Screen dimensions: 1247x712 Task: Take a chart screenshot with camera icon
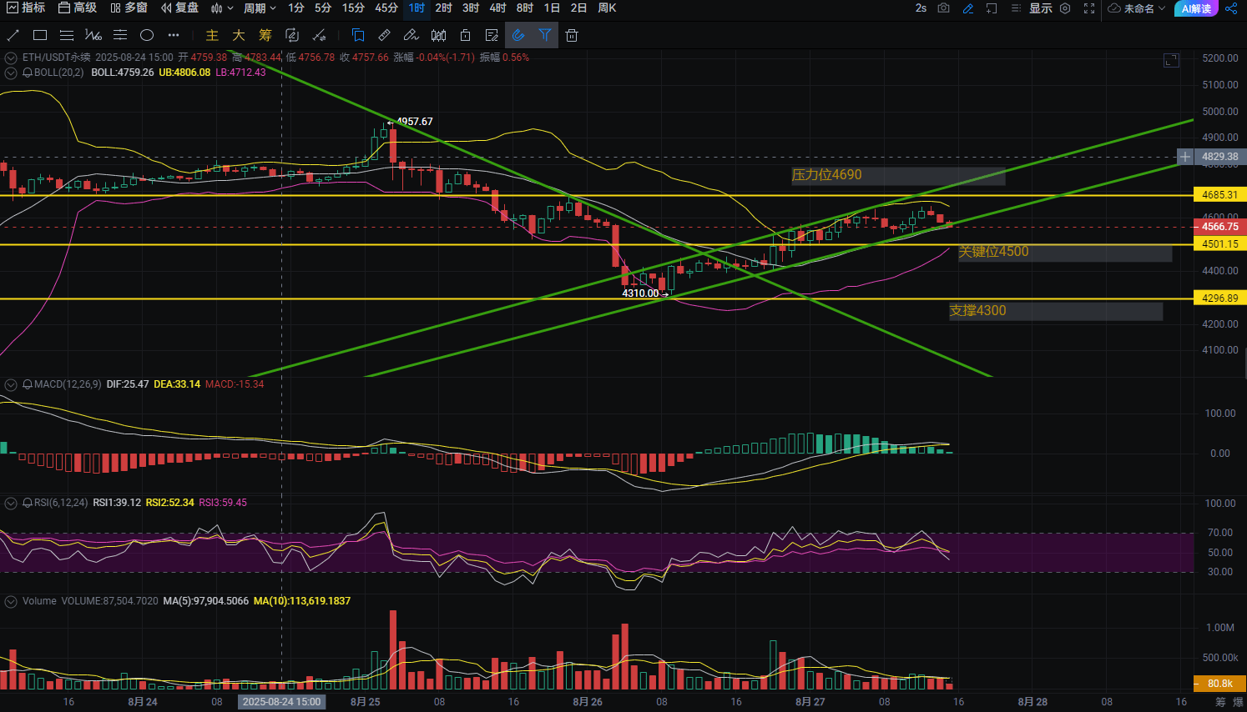click(943, 8)
